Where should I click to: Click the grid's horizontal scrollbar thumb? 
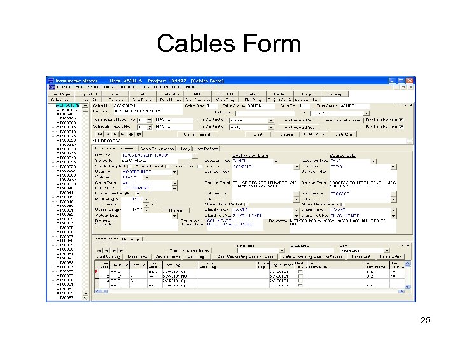coord(104,291)
